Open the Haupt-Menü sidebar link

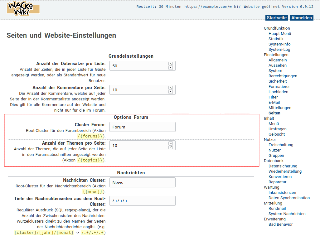point(280,34)
